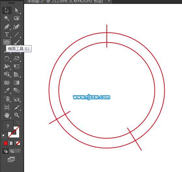This screenshot has height=172, width=182.
Task: Pick the Rotate tool
Action: (x=7, y=59)
